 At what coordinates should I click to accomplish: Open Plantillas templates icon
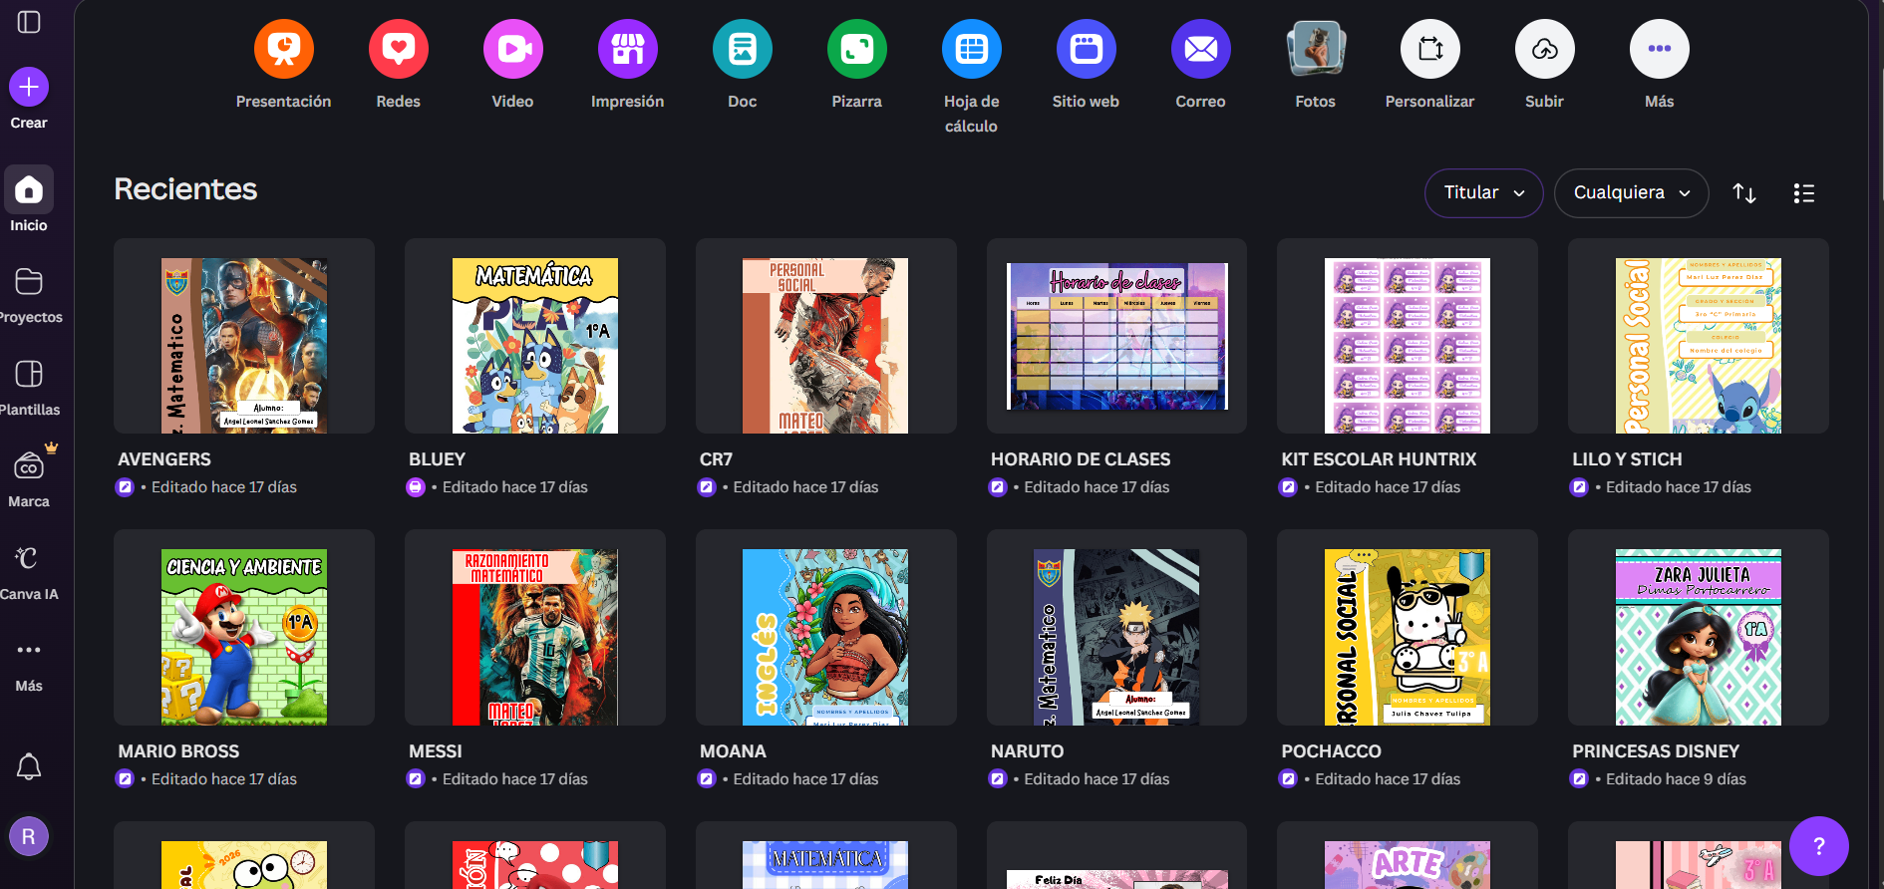coord(29,374)
